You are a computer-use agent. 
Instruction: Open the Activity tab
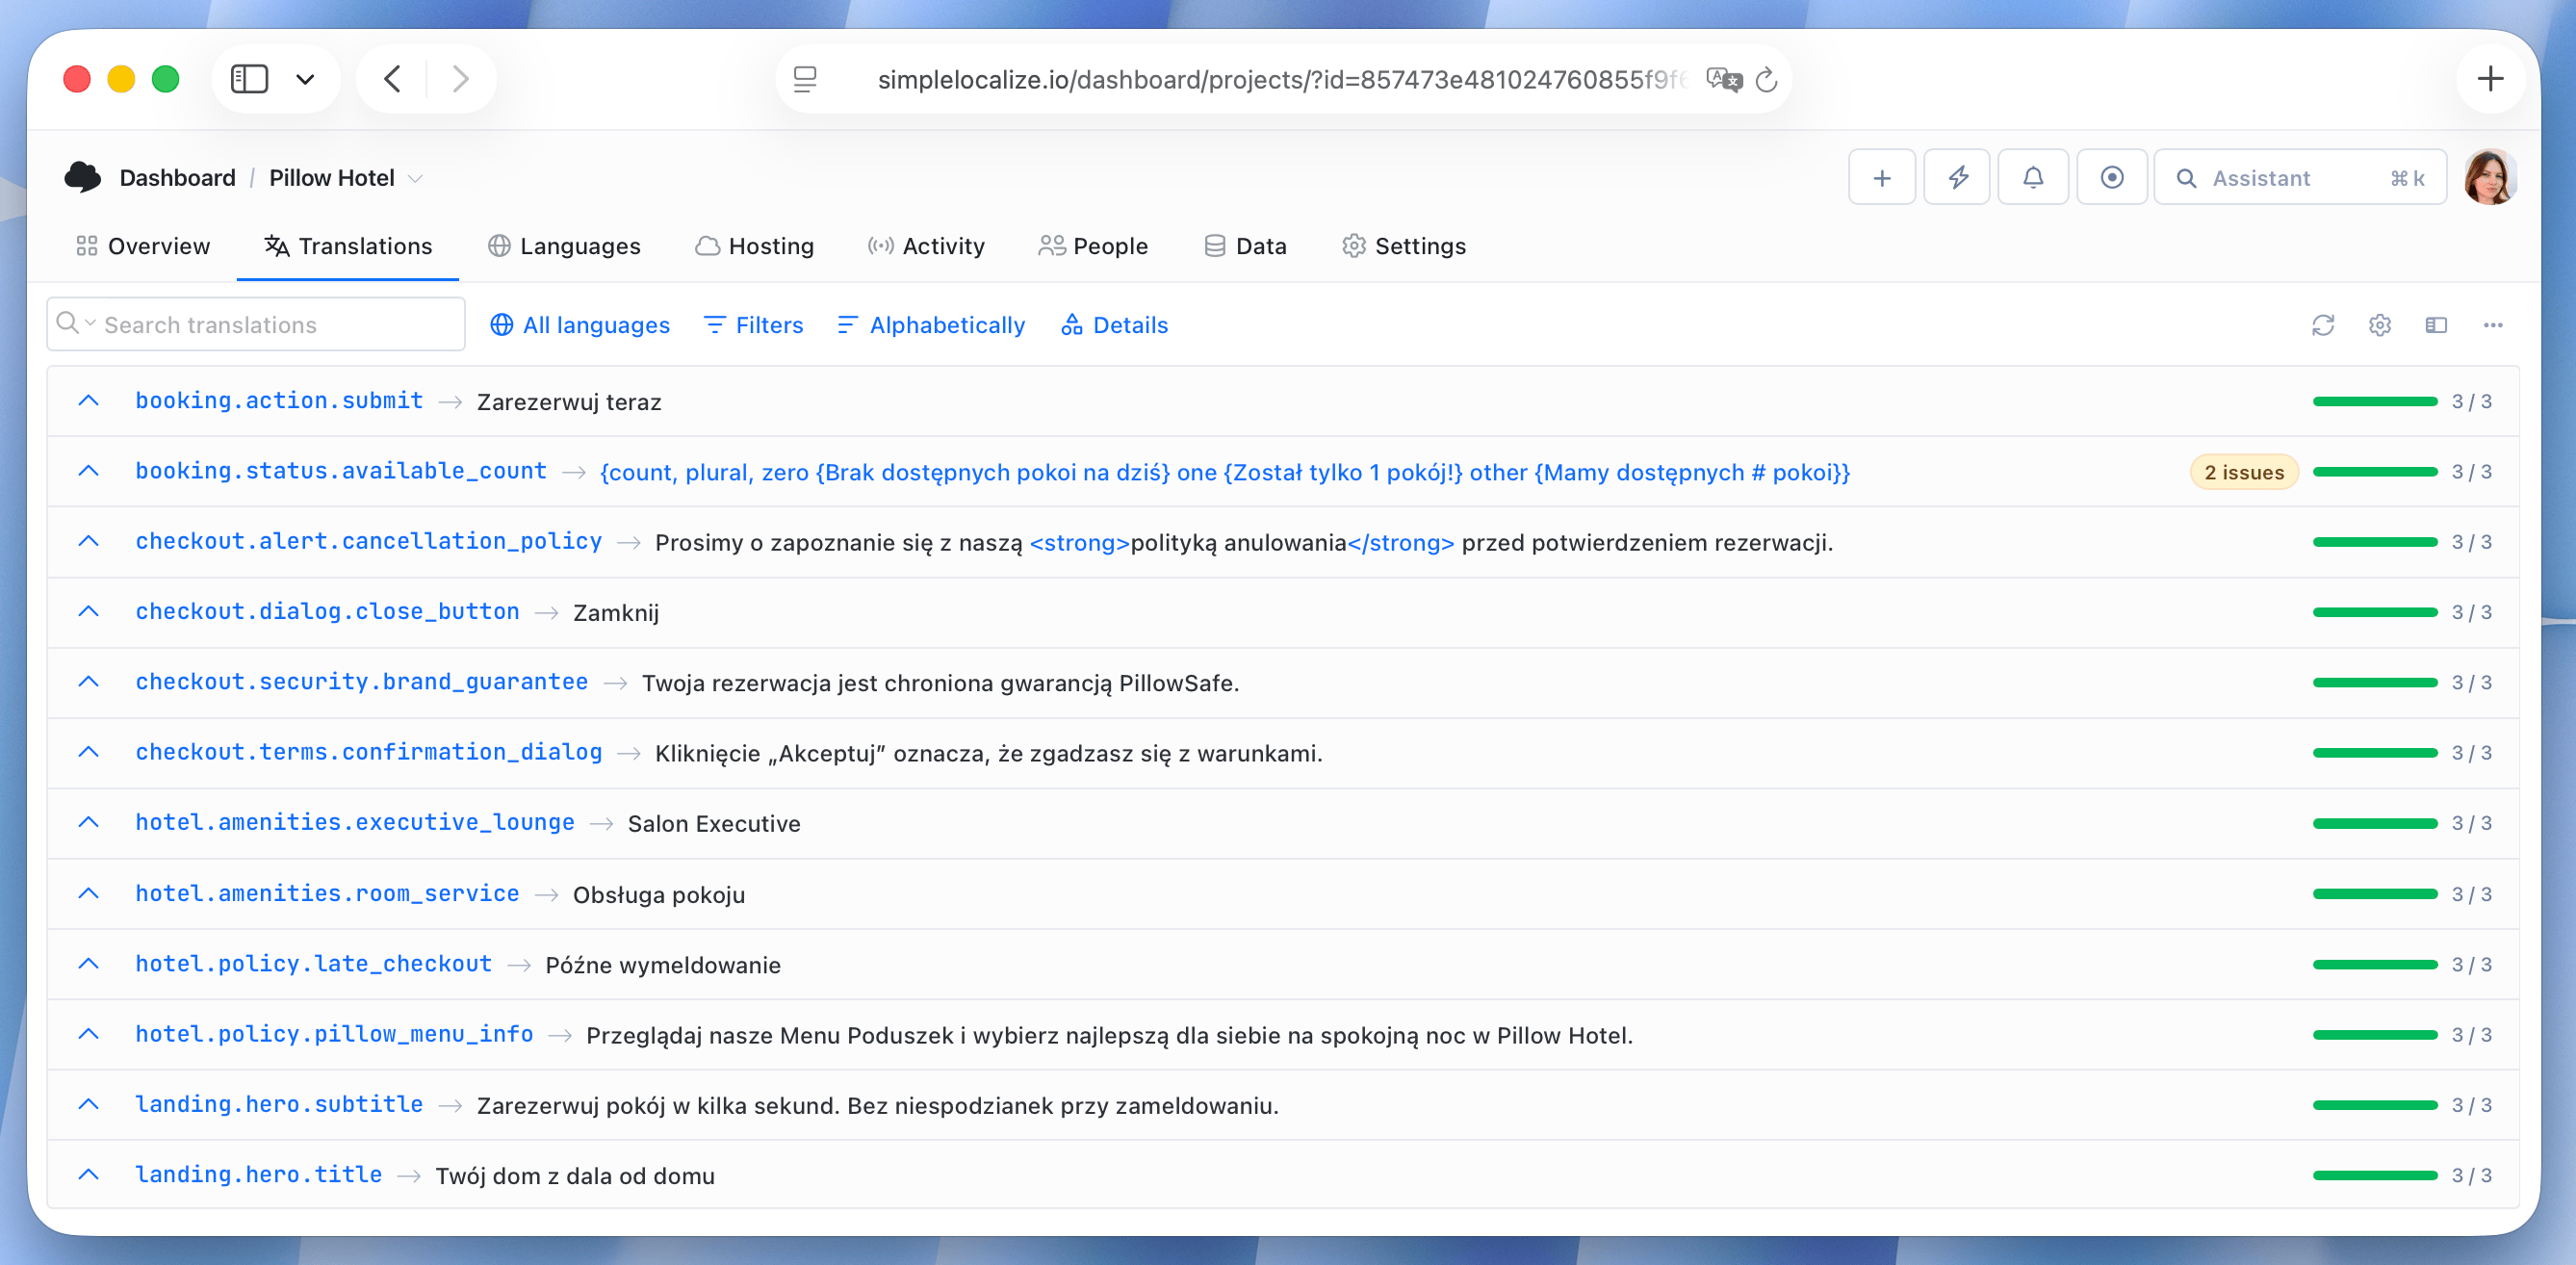pyautogui.click(x=926, y=246)
